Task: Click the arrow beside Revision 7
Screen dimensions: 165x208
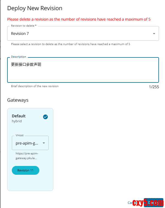Action: (154, 34)
